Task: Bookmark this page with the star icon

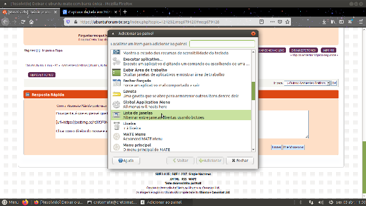Action: point(287,22)
